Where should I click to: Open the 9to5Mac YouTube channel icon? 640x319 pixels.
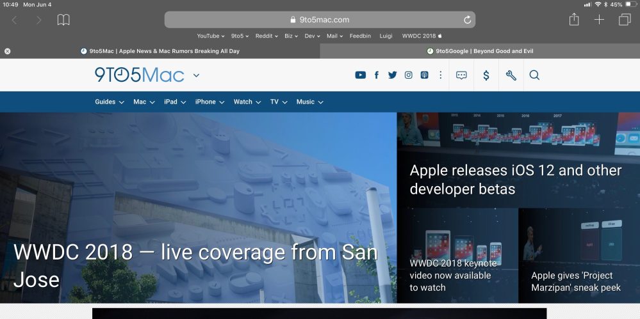[360, 75]
